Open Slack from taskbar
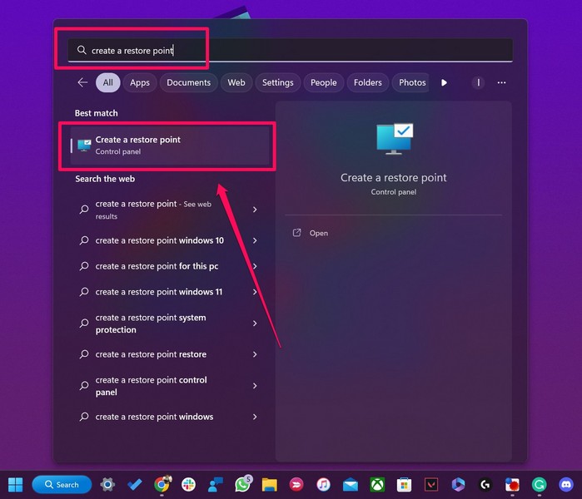The width and height of the screenshot is (582, 499). [x=188, y=485]
